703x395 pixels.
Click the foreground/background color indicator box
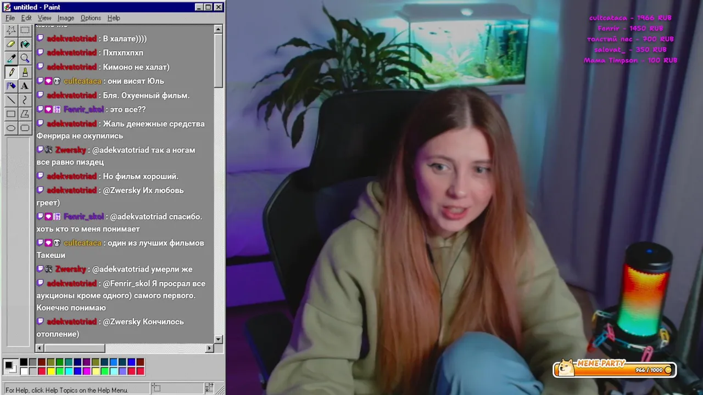11,366
